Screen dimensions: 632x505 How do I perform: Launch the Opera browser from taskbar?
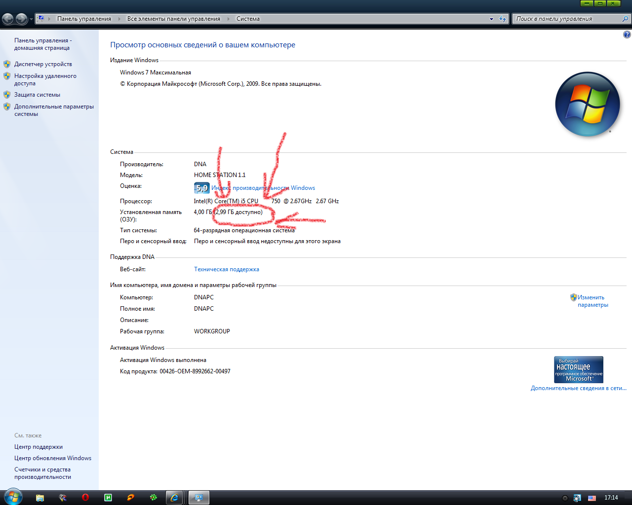click(x=85, y=498)
